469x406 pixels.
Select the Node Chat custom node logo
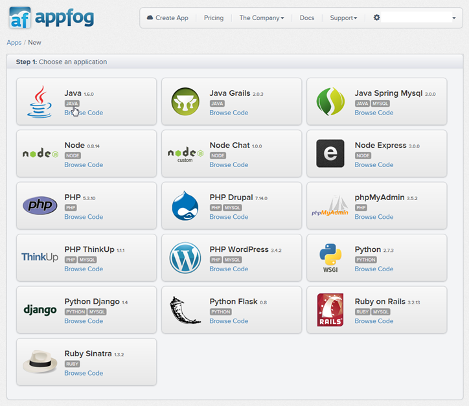[185, 154]
